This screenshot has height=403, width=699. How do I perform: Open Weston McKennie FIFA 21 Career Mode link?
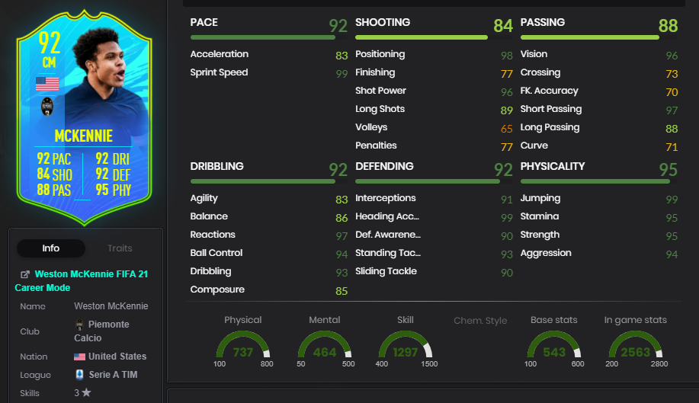tap(81, 280)
